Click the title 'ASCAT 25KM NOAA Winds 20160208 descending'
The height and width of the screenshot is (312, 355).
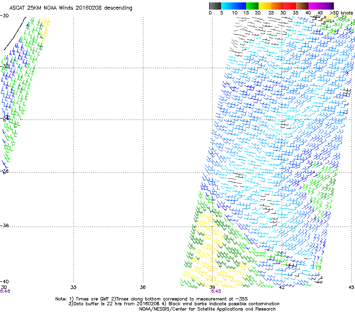click(71, 8)
